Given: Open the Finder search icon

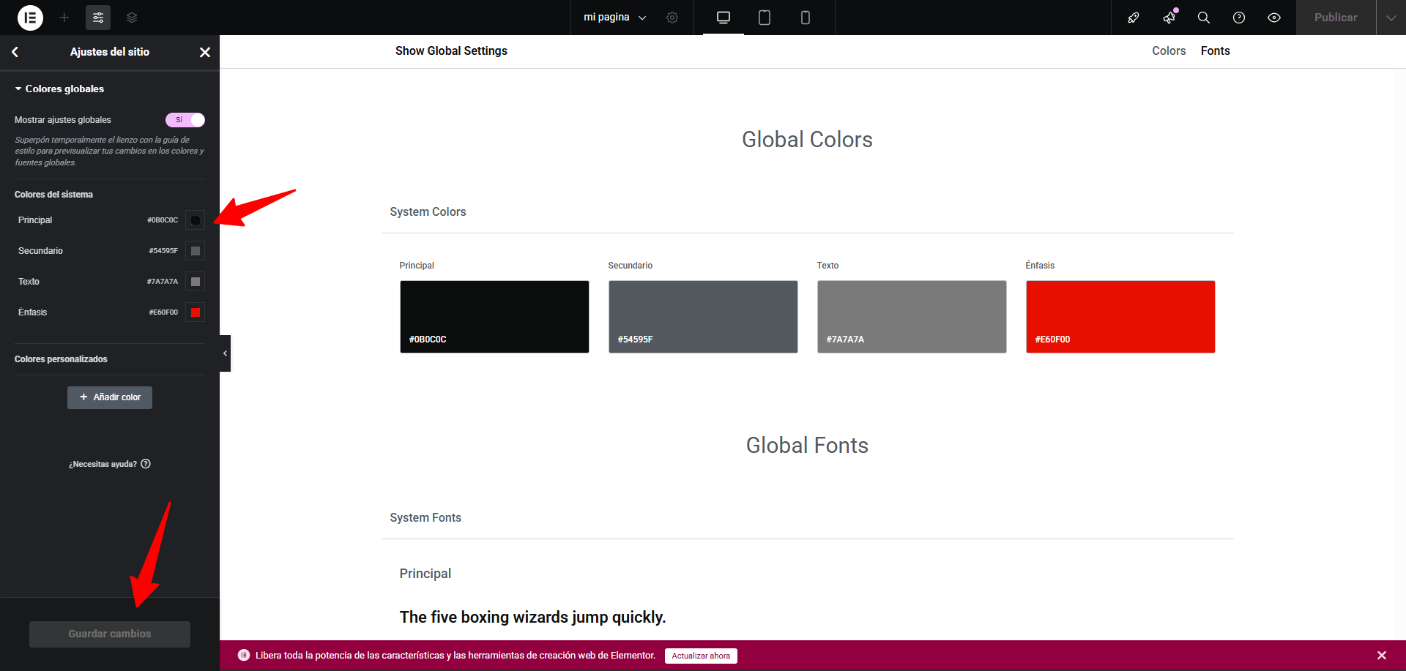Looking at the screenshot, I should [x=1203, y=18].
